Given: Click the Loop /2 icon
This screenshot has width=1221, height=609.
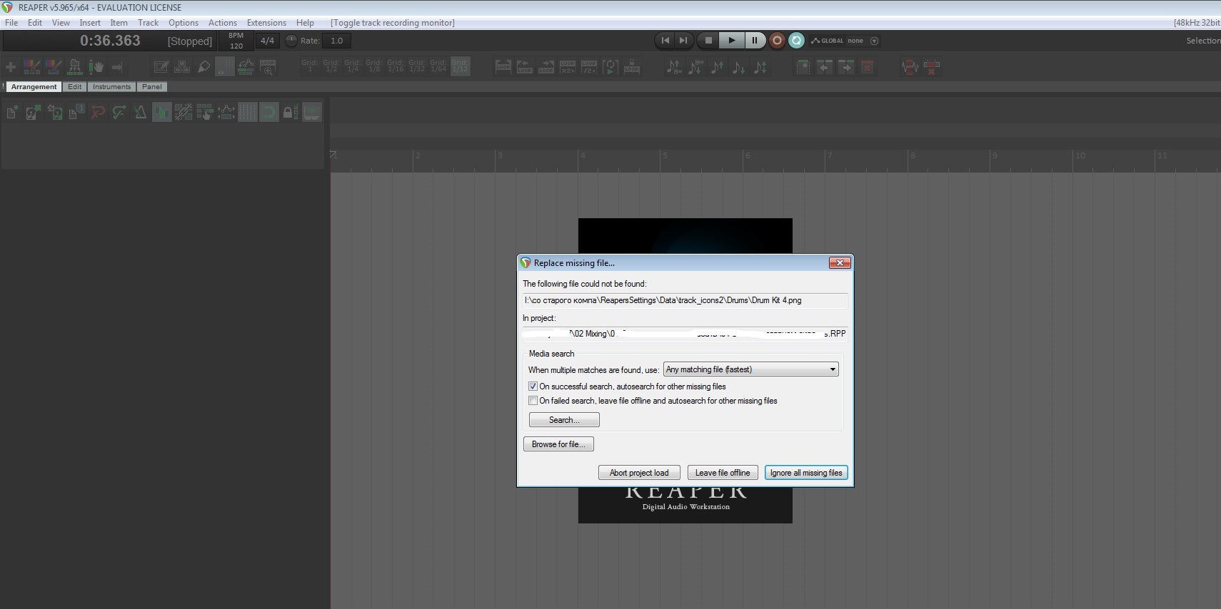Looking at the screenshot, I should [589, 67].
